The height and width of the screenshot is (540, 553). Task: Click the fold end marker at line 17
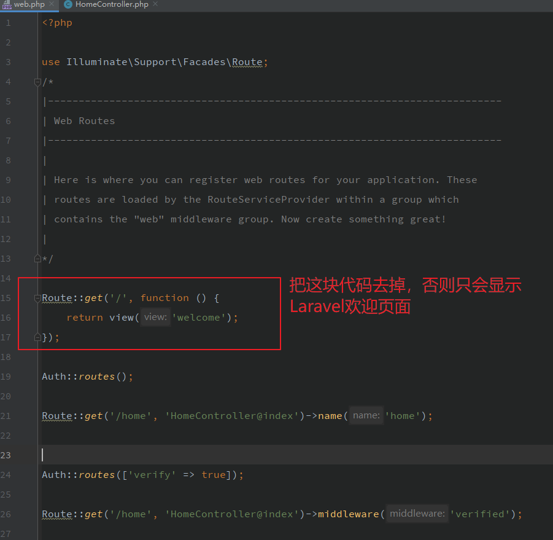(x=38, y=337)
